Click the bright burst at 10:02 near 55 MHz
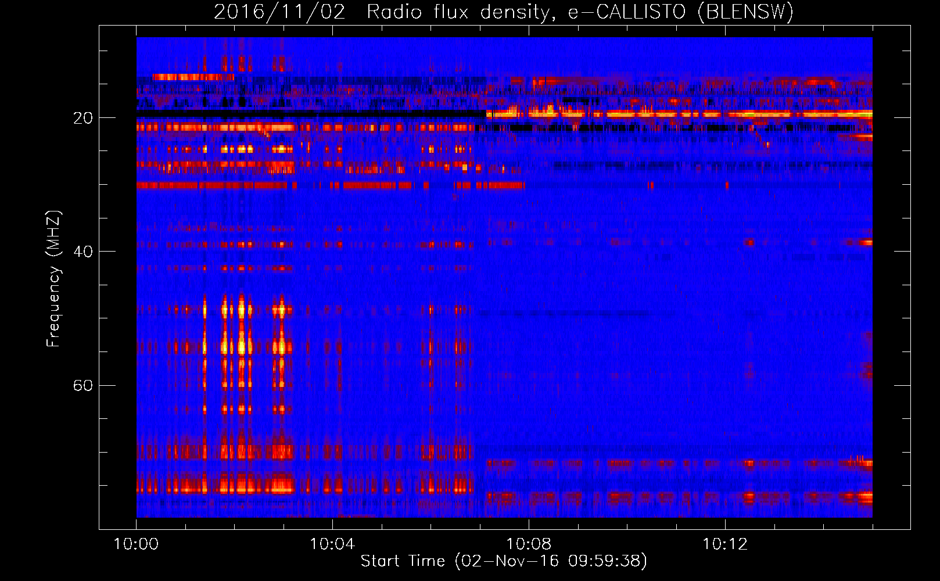This screenshot has width=940, height=581. point(241,347)
